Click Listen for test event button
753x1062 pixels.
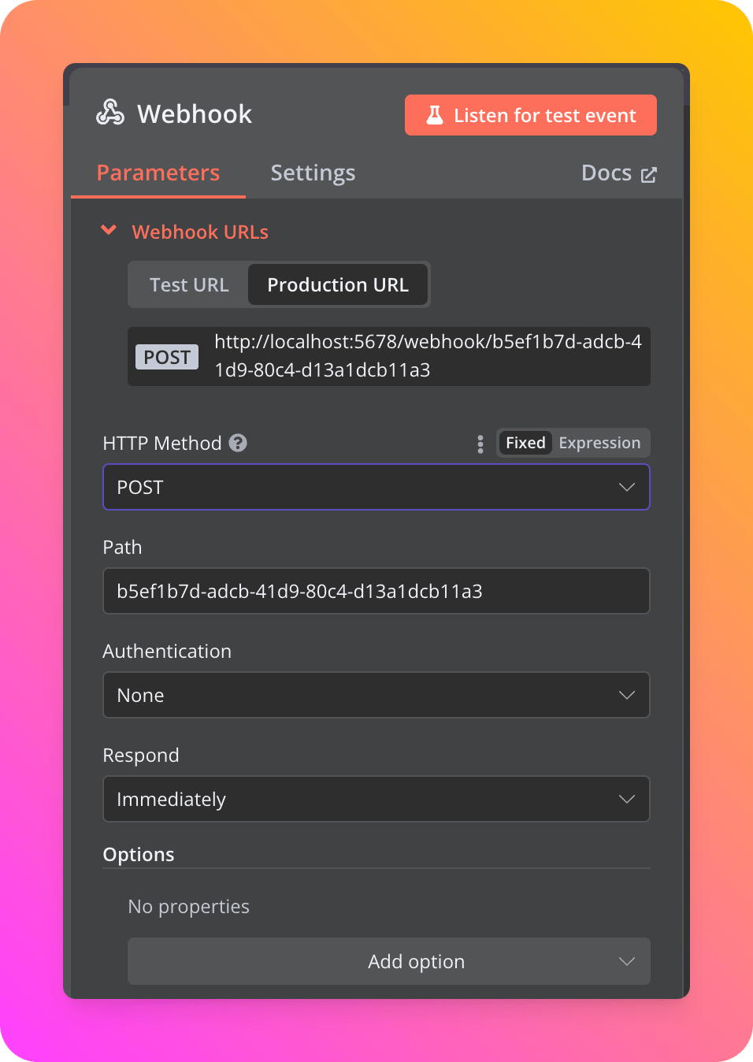(x=531, y=115)
